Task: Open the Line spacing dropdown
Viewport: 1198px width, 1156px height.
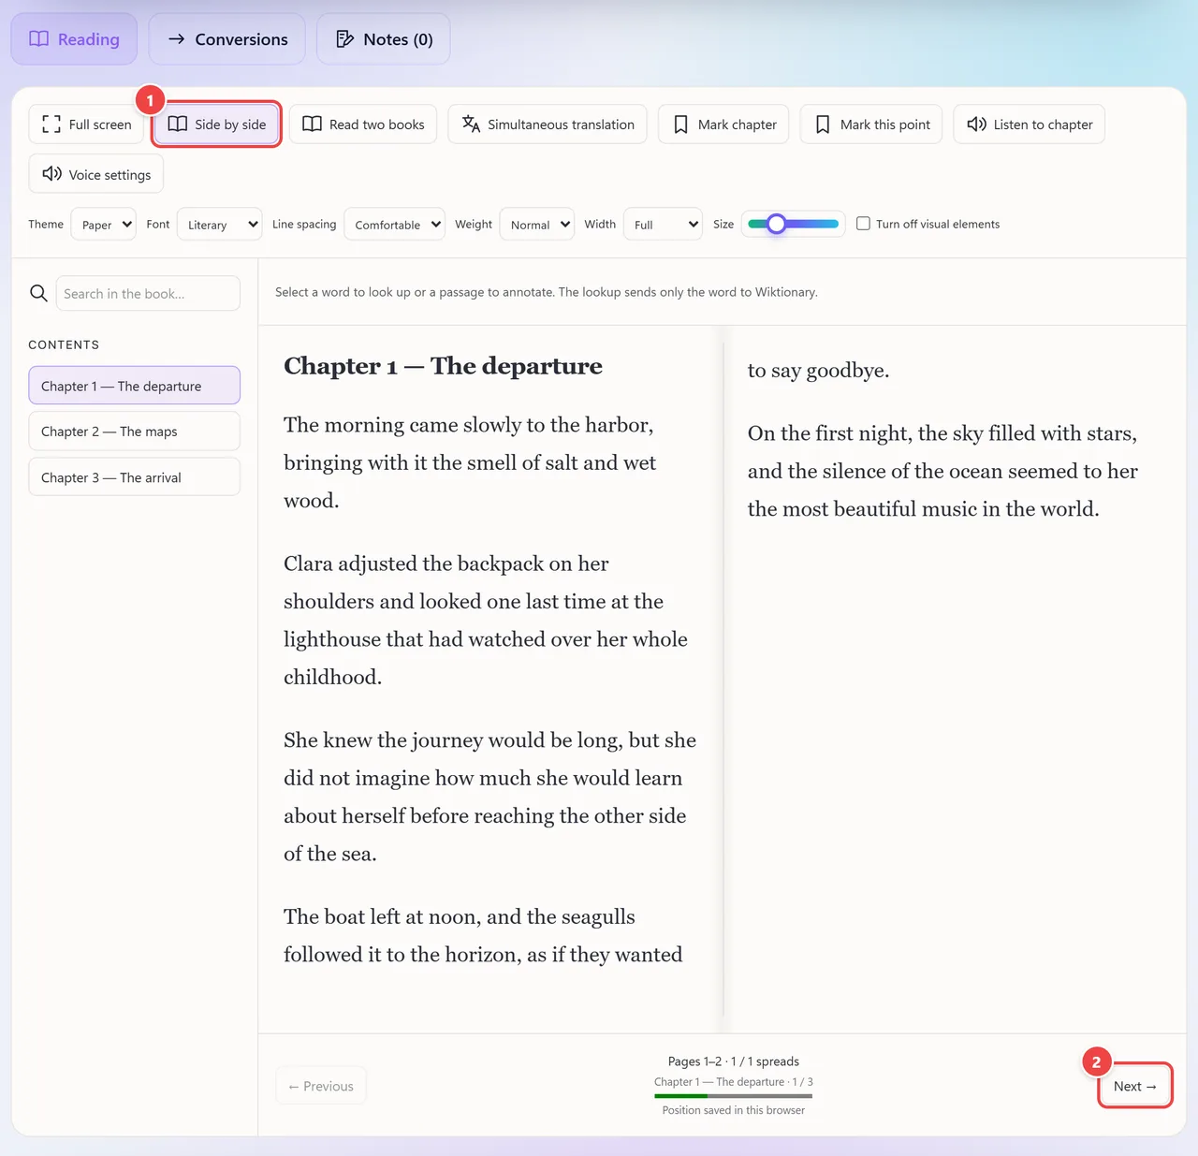Action: click(394, 225)
